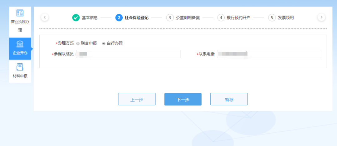
Task: Select the 企业开办 building icon
Action: click(20, 44)
